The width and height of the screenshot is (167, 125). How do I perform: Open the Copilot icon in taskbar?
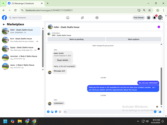pyautogui.click(x=12, y=121)
